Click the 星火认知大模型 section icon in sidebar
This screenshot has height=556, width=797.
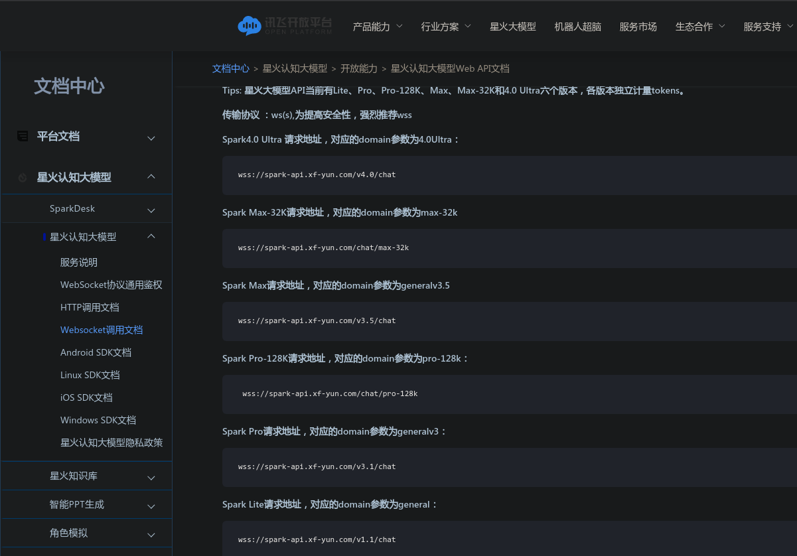[23, 177]
